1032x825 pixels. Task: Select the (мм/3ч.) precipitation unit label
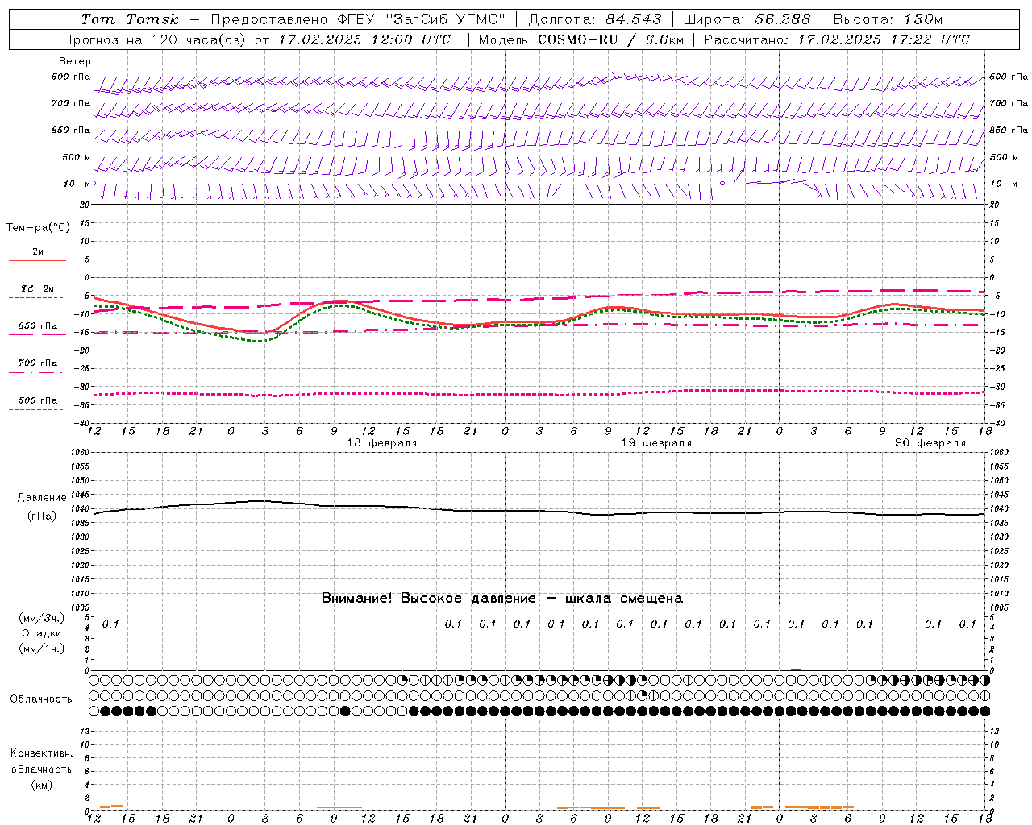[42, 618]
